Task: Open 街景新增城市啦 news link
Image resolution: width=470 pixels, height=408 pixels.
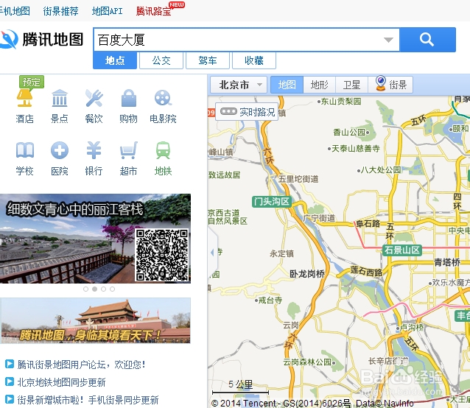Action: [88, 400]
